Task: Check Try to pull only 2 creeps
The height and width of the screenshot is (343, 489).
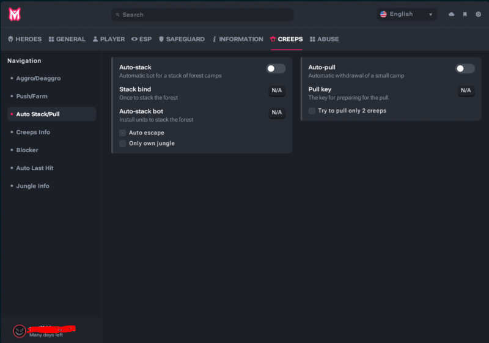Action: [x=312, y=111]
